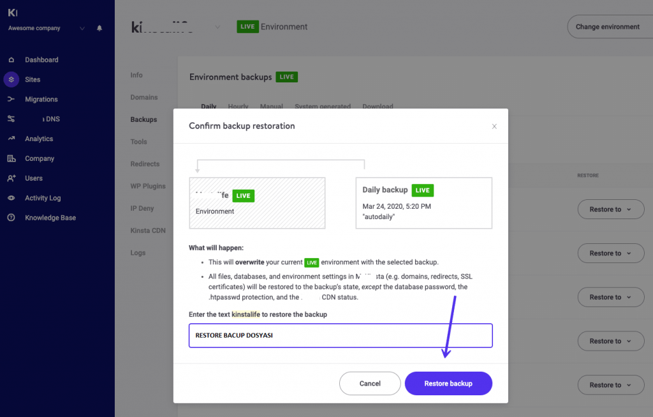Expand the Awesome company dropdown
This screenshot has width=653, height=417.
tap(81, 28)
